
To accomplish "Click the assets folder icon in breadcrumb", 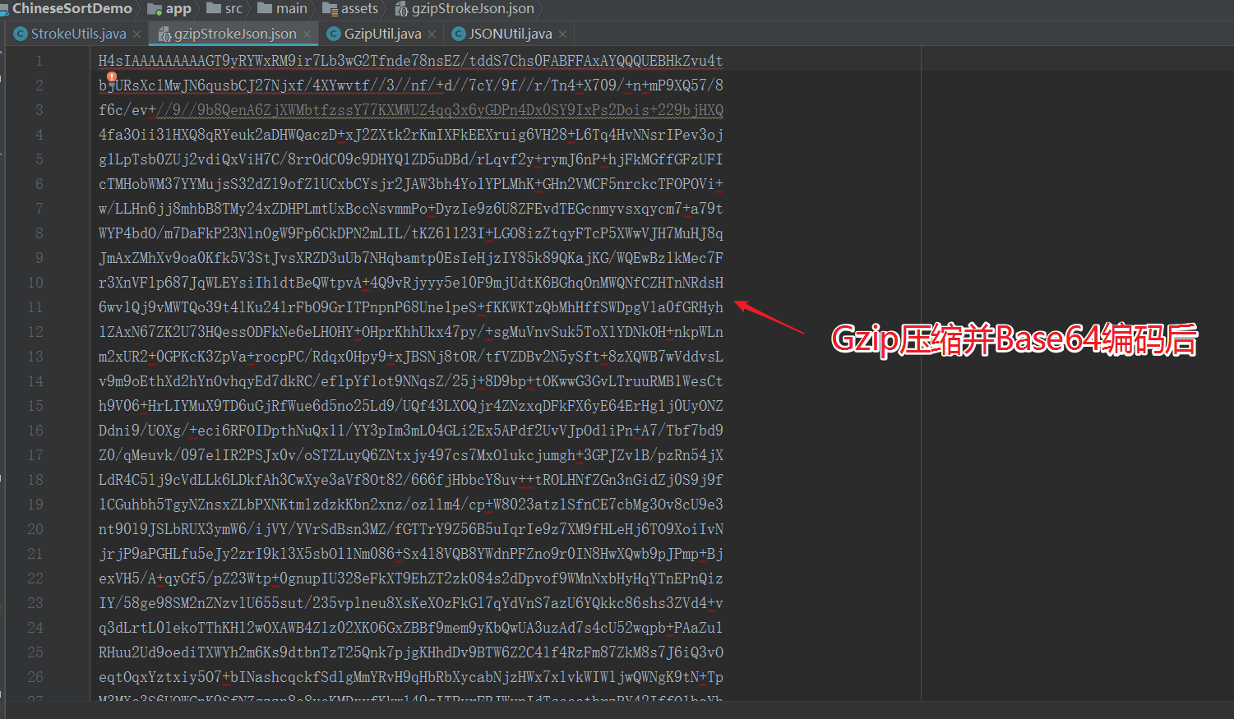I will (x=330, y=9).
